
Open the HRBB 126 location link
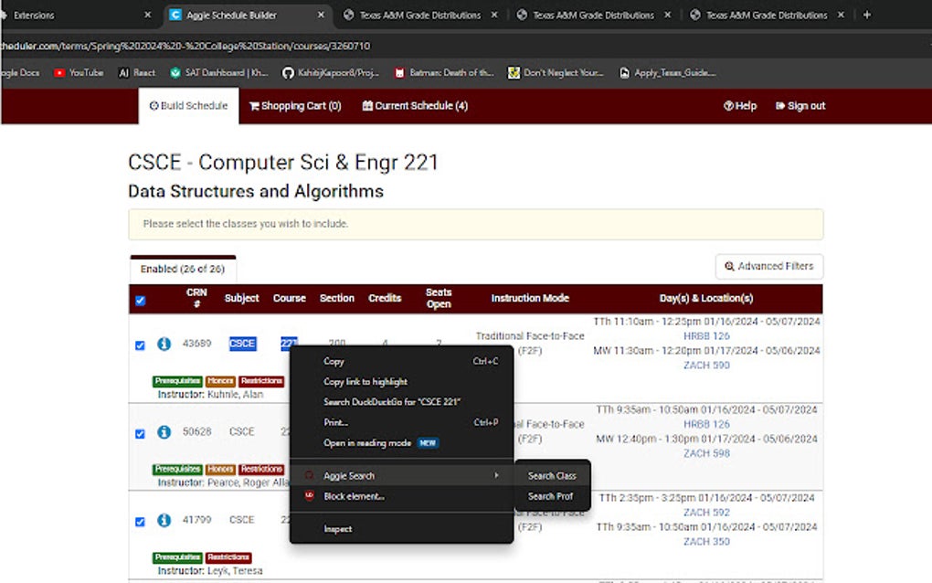[704, 336]
